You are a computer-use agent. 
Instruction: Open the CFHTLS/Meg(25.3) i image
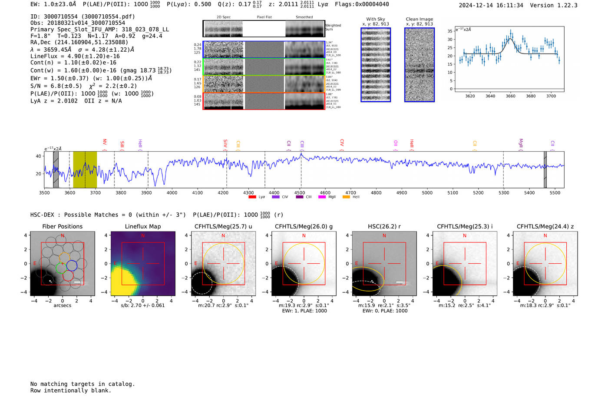[x=465, y=263]
